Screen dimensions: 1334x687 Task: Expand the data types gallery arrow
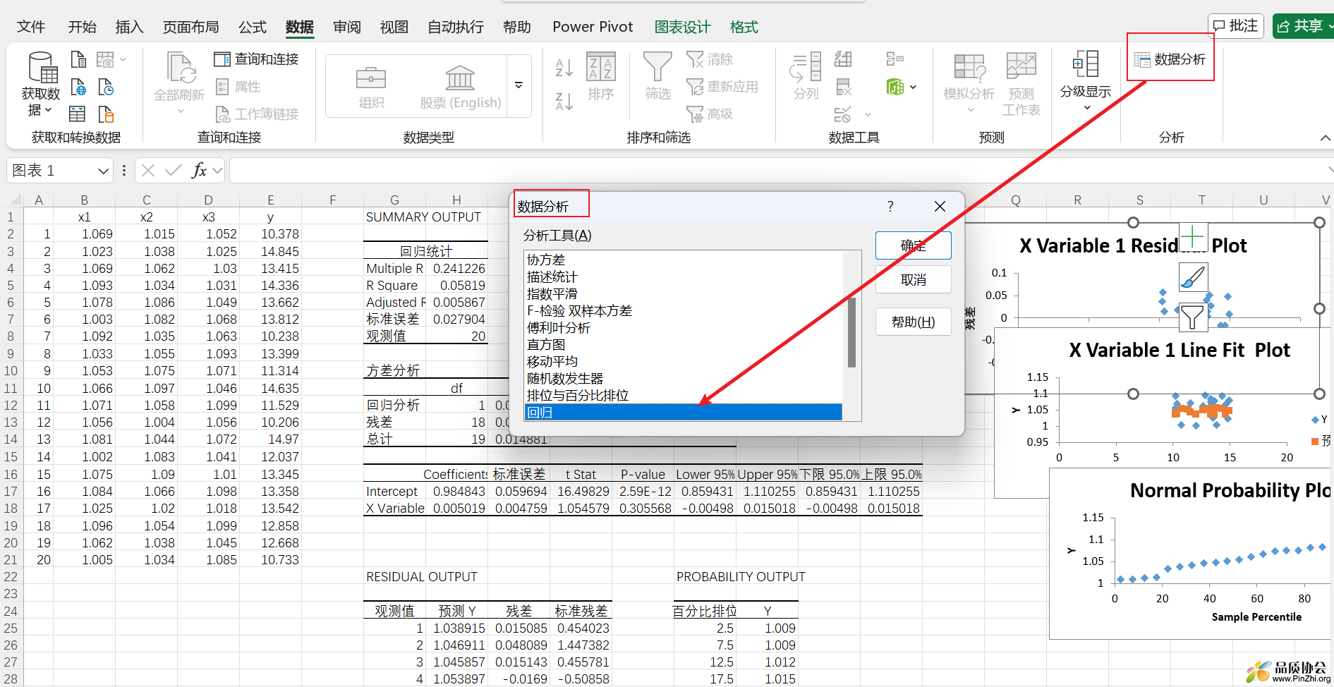[519, 85]
